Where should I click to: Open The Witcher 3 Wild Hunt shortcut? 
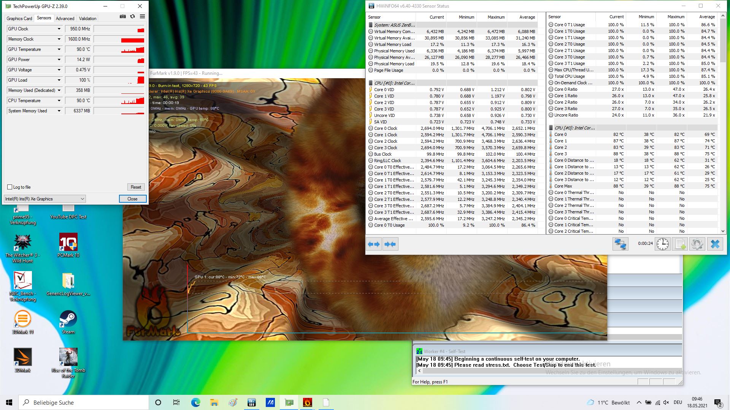click(x=22, y=248)
